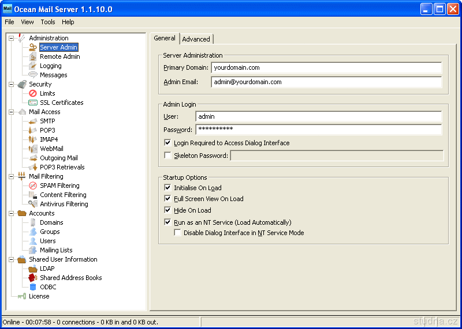Collapse the Administration tree node
The image size is (462, 329).
point(11,38)
